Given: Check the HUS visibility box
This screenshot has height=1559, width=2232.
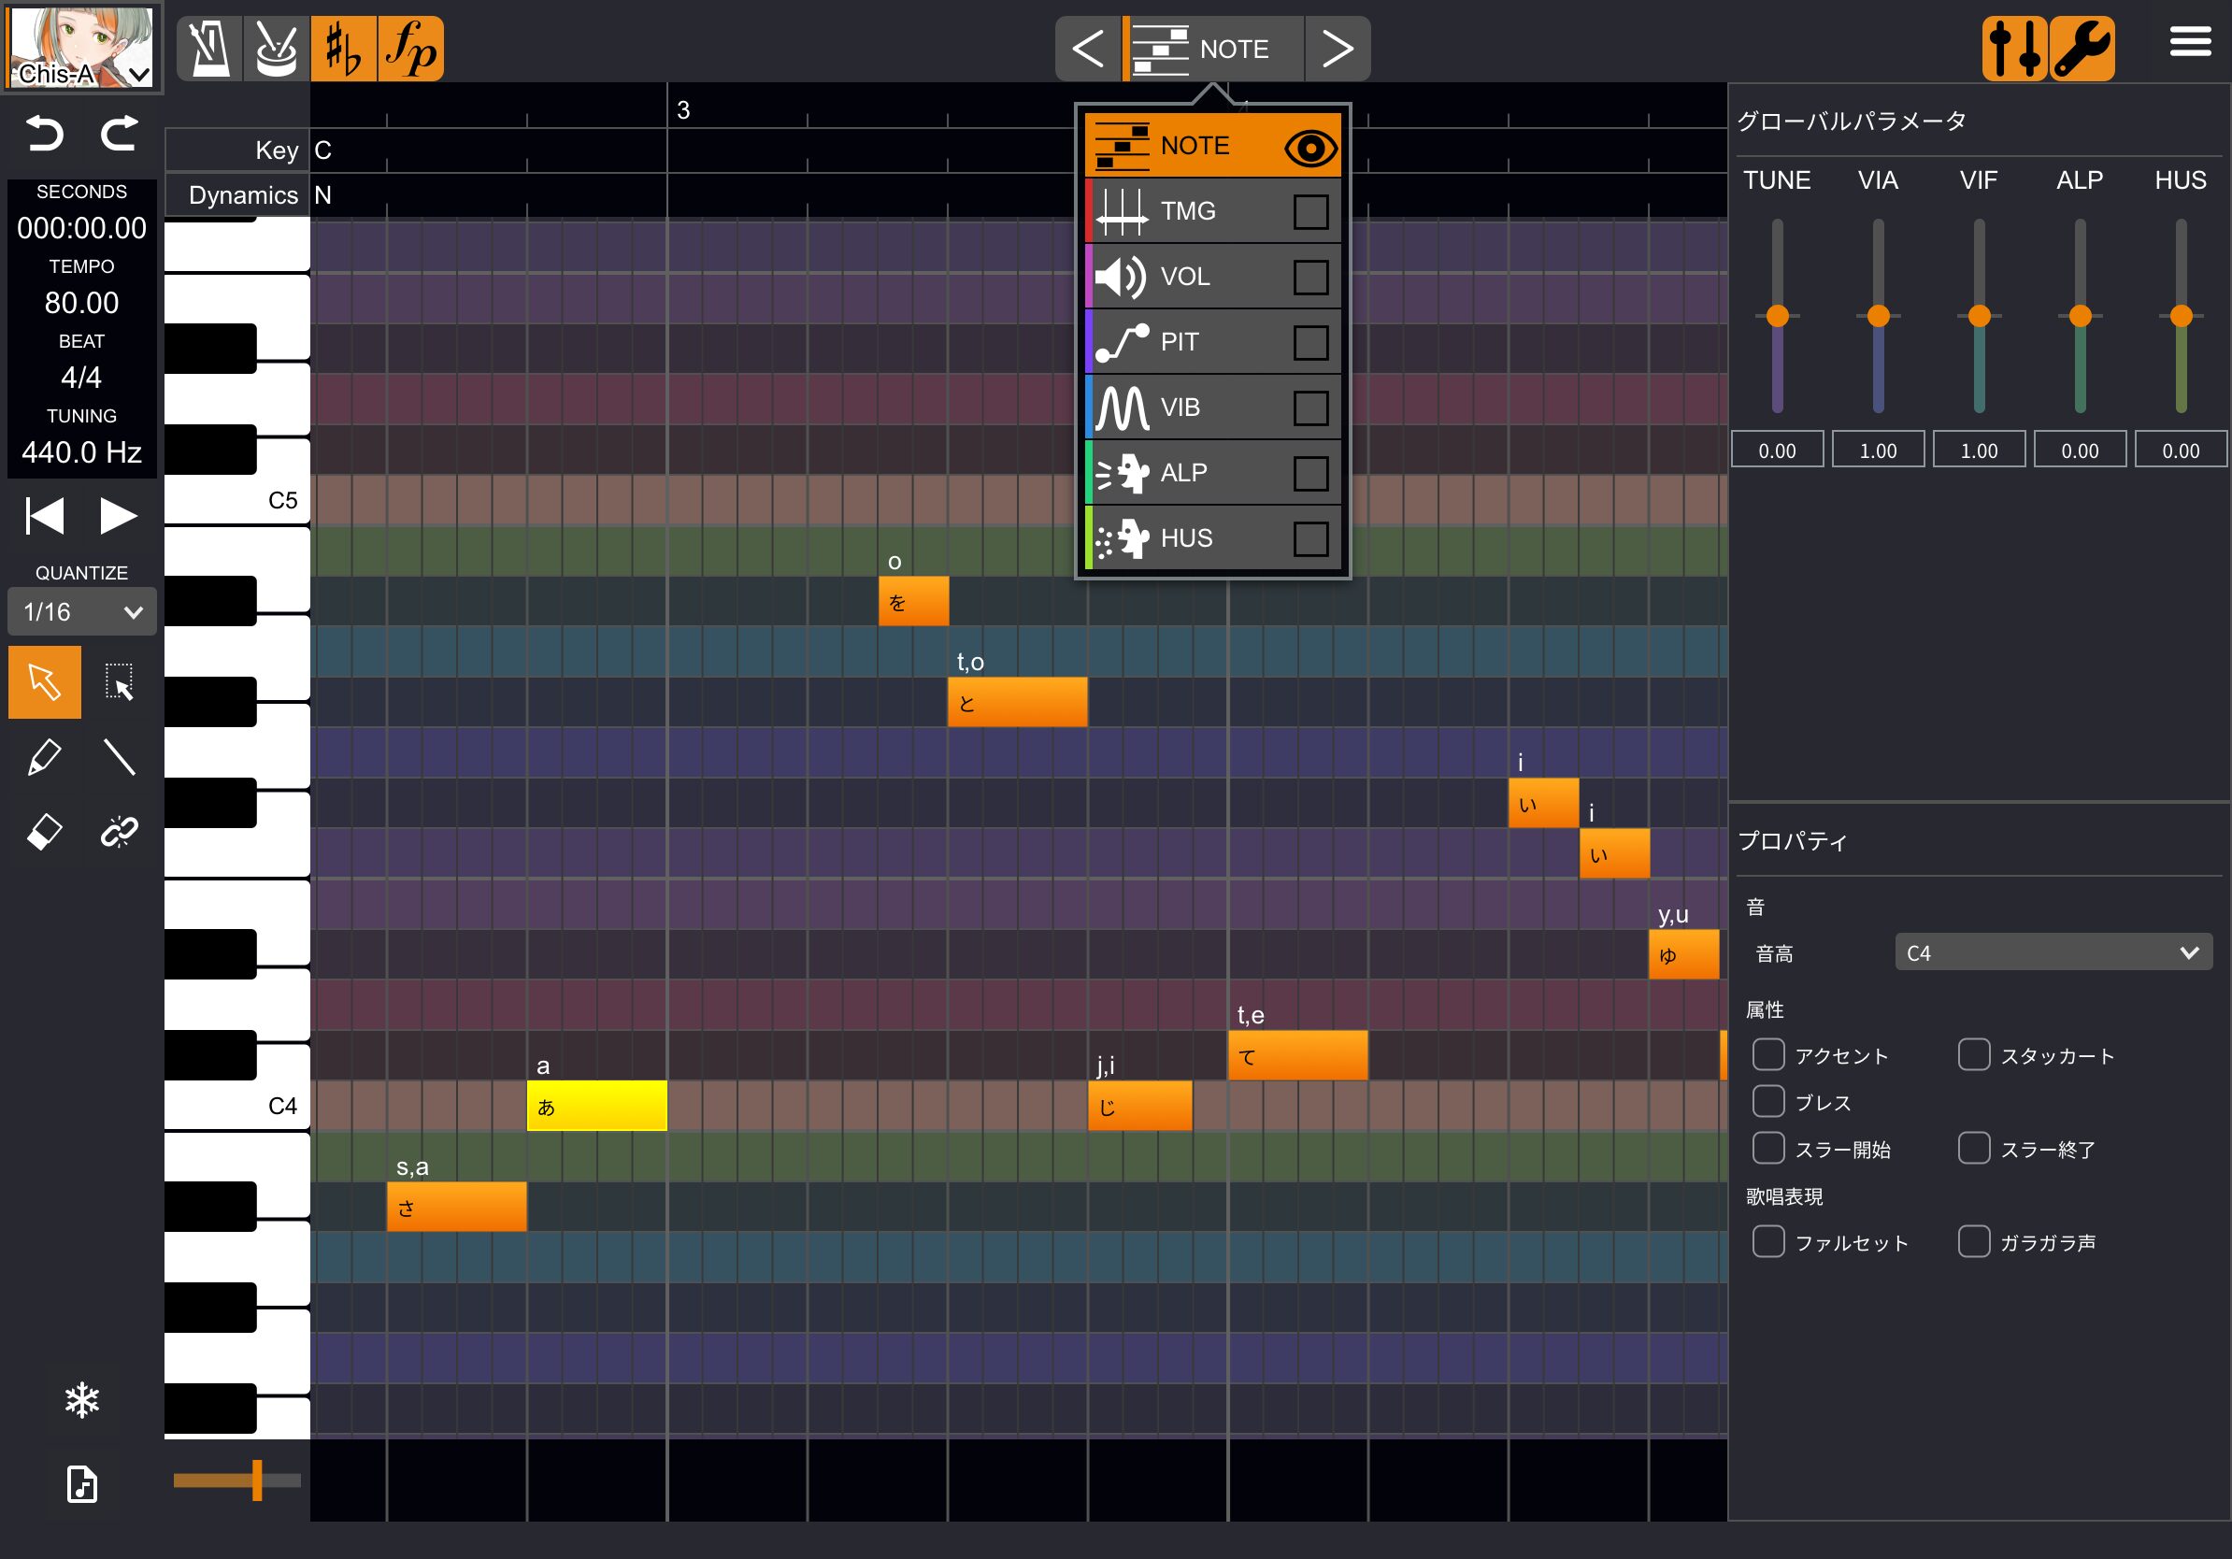Looking at the screenshot, I should pos(1310,538).
